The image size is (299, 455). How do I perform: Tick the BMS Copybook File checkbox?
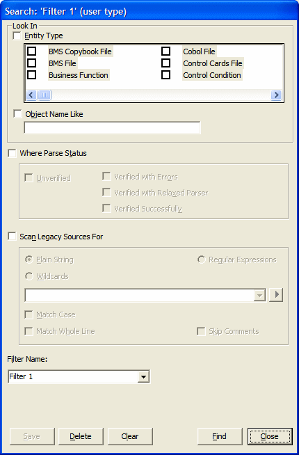click(x=31, y=51)
